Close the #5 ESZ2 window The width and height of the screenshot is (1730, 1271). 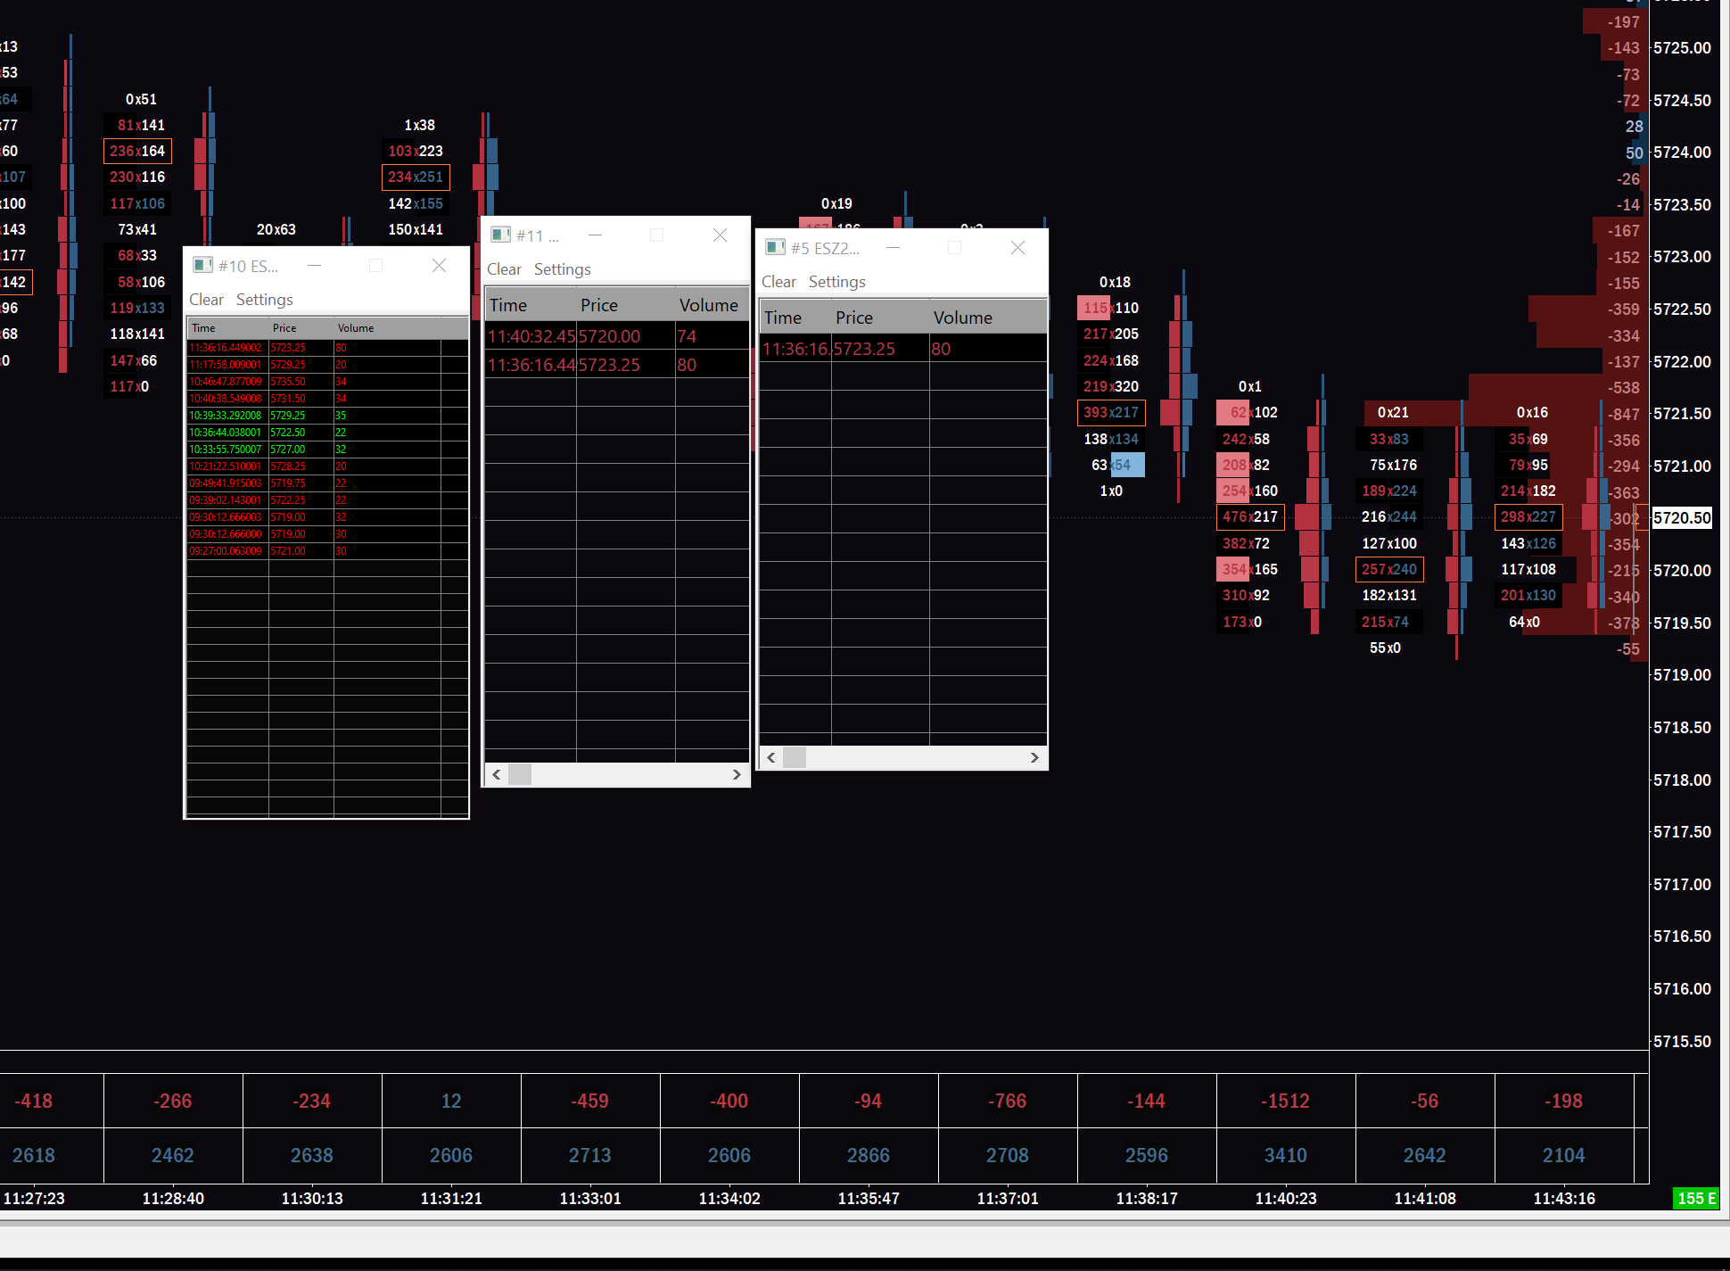tap(1017, 248)
